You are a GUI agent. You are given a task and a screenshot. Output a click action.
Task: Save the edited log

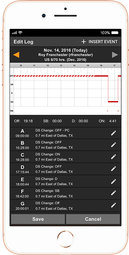(x=38, y=219)
